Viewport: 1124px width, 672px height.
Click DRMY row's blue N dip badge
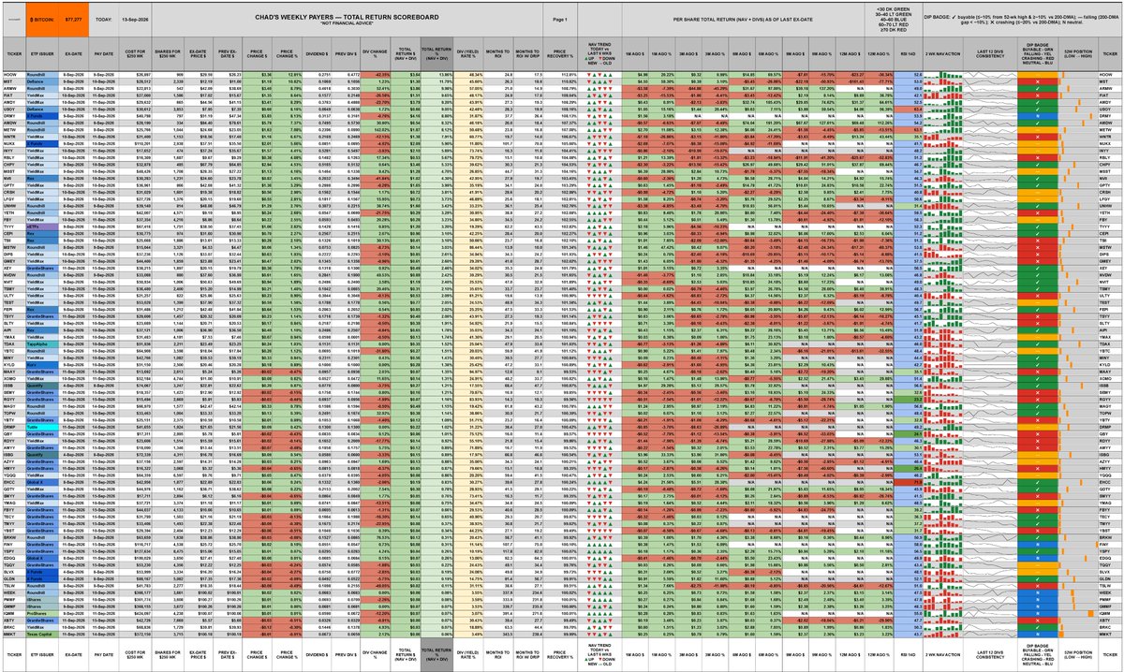click(1038, 115)
